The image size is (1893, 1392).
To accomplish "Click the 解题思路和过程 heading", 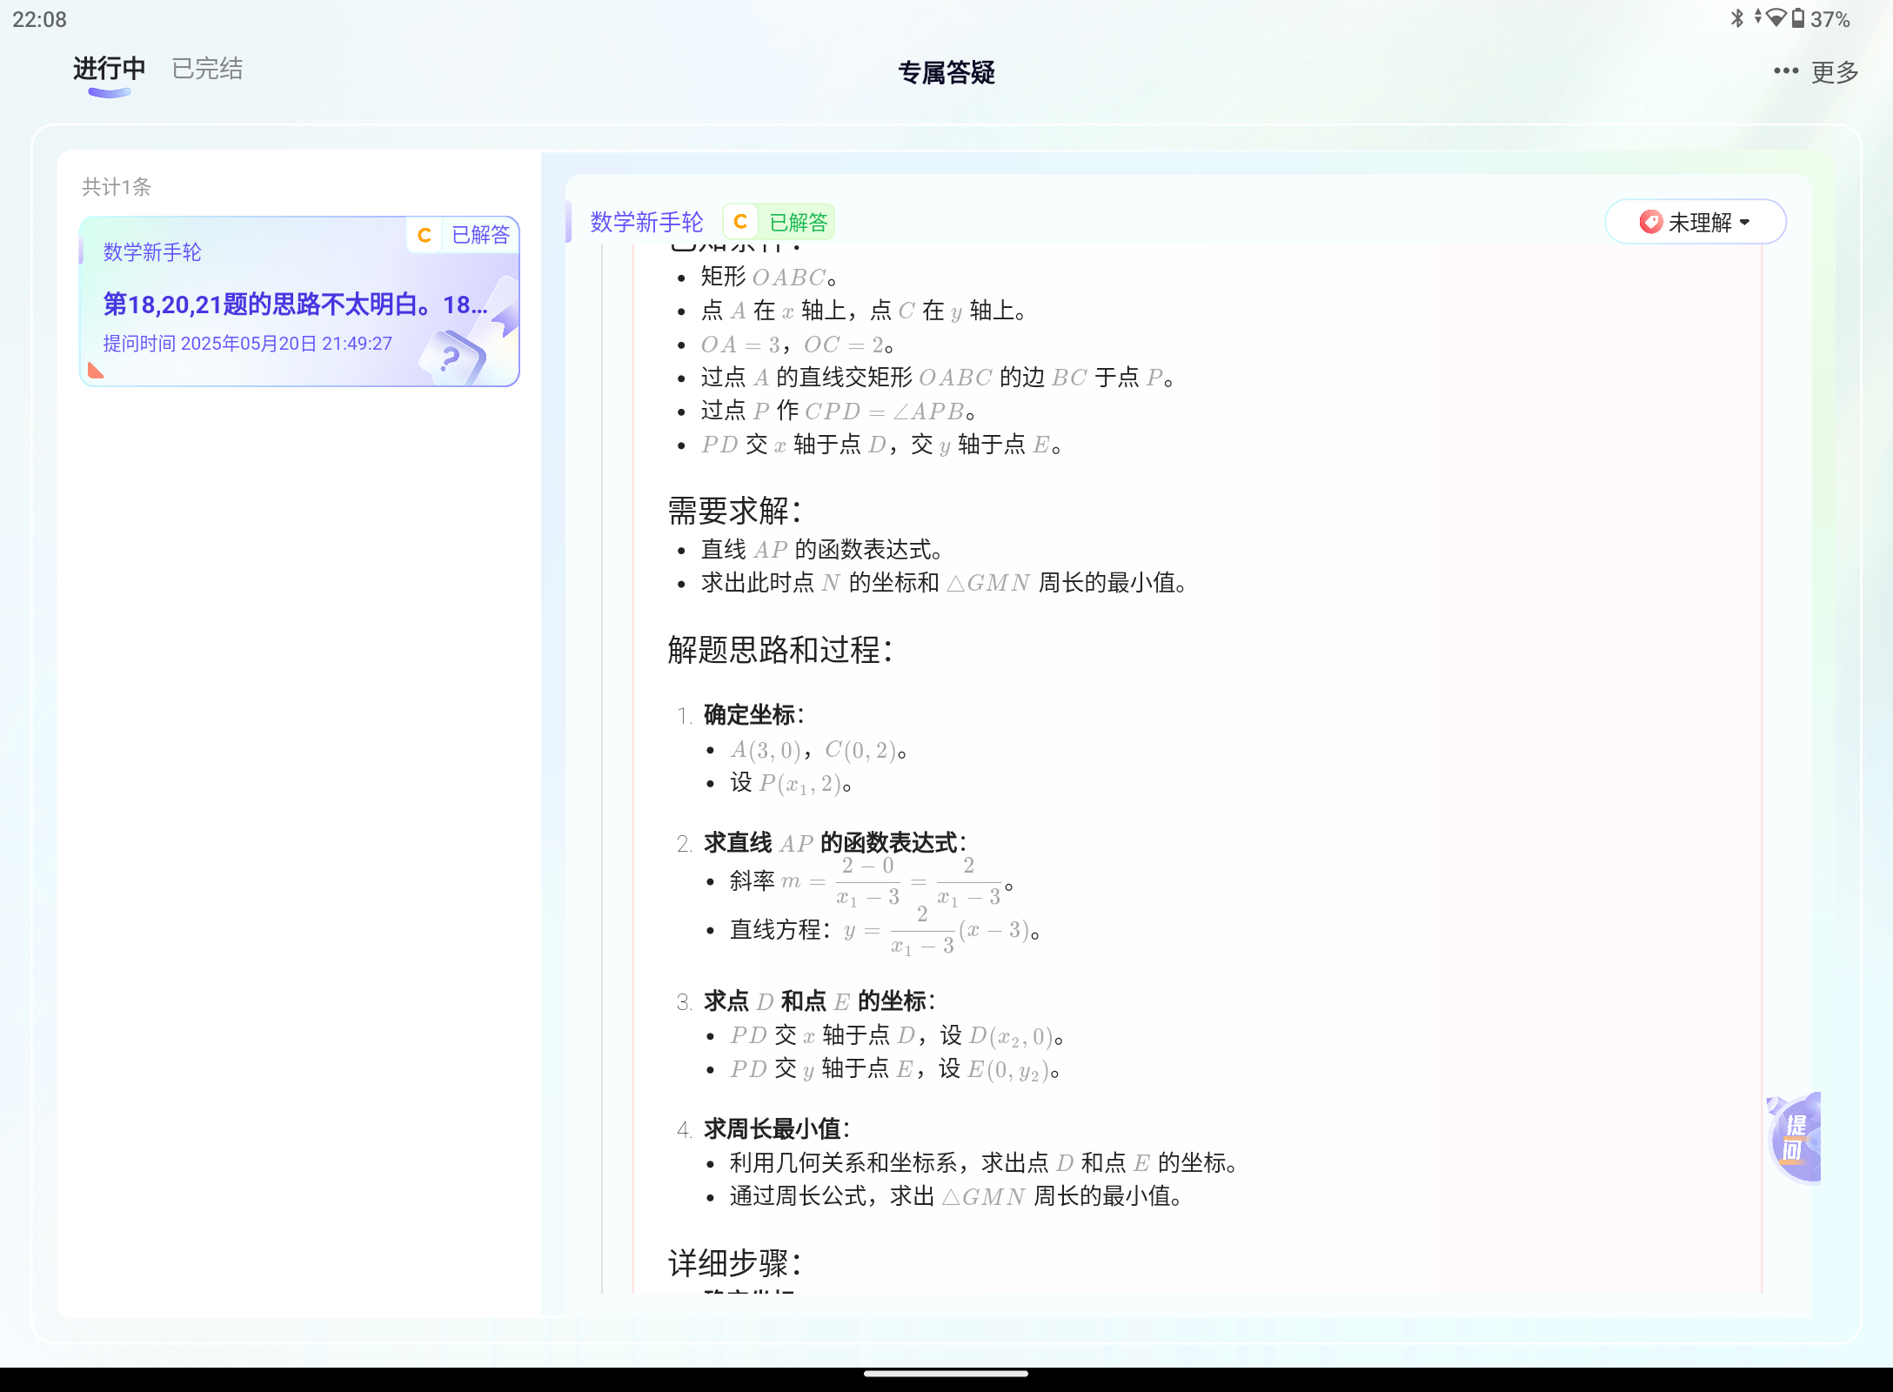I will 779,649.
